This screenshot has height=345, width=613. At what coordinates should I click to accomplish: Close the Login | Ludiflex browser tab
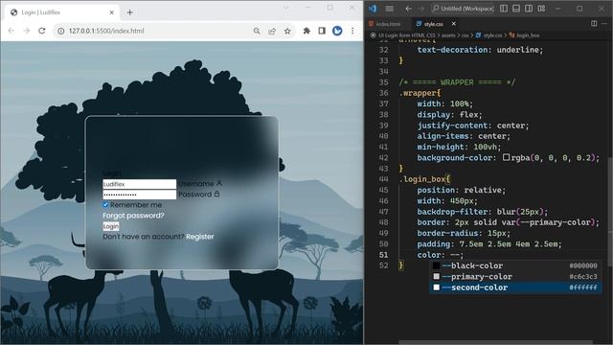tap(111, 12)
